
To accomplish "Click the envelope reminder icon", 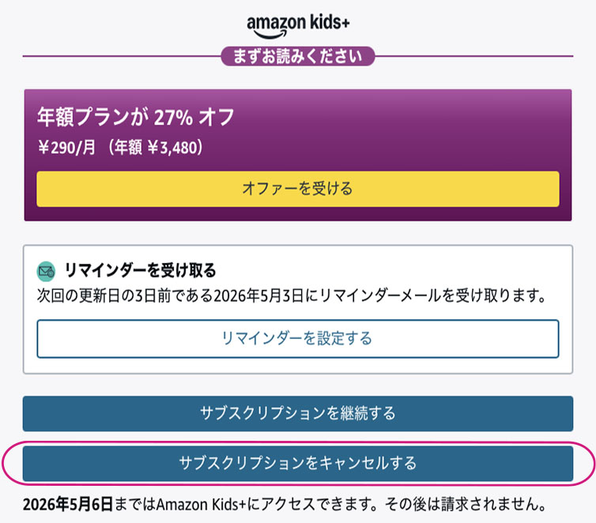I will (x=47, y=272).
